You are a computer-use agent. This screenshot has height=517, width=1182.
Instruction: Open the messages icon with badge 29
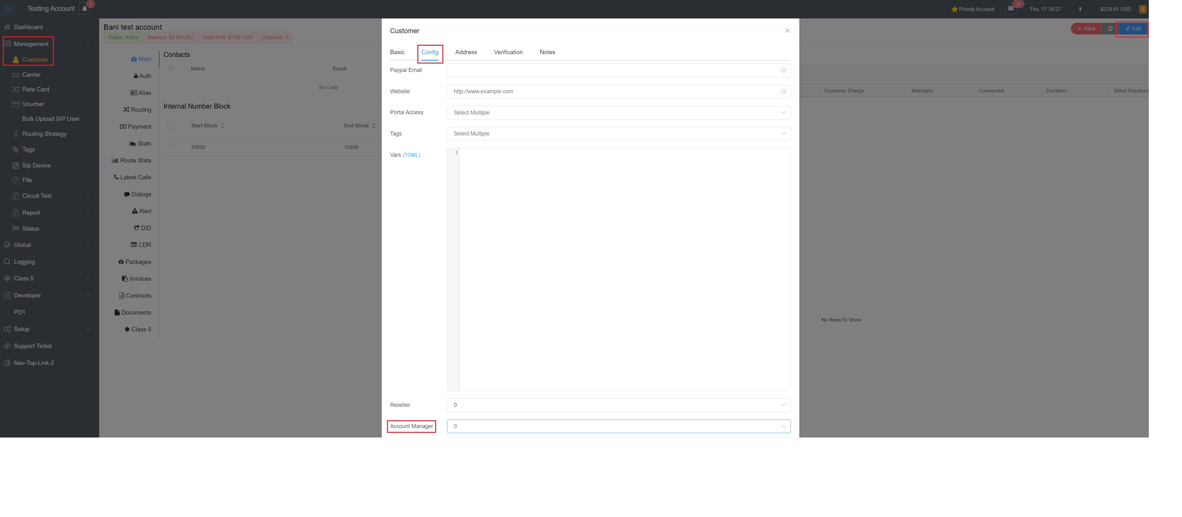1011,9
